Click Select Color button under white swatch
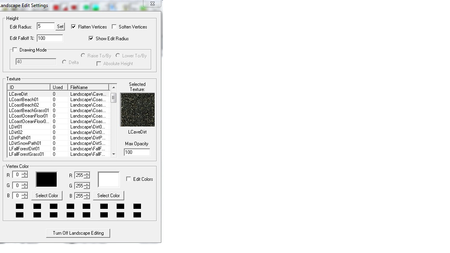Image resolution: width=450 pixels, height=253 pixels. click(109, 195)
